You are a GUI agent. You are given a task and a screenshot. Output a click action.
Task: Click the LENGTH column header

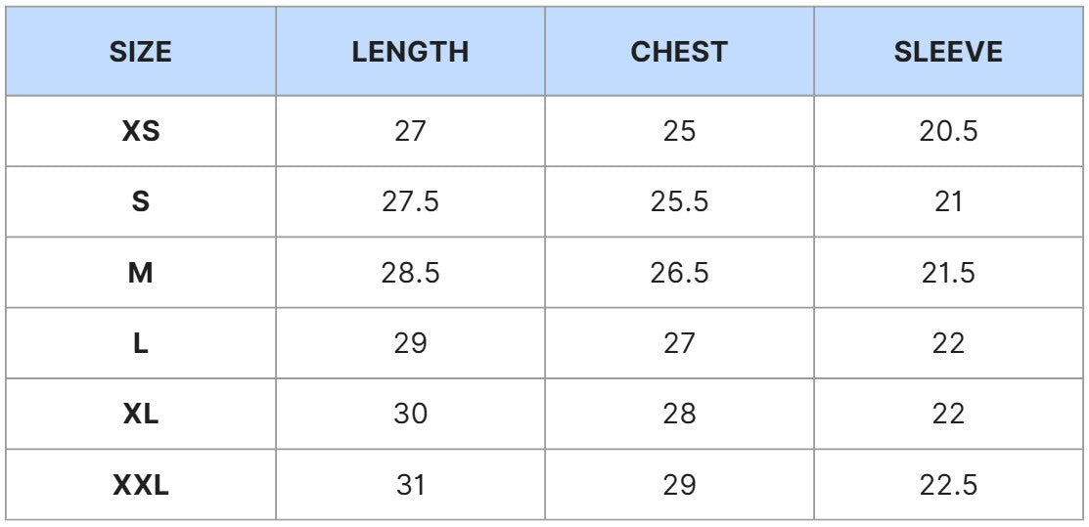(x=410, y=52)
